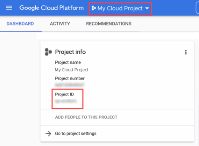The image size is (199, 146).
Task: Select the My Cloud Project name value
Action: pos(72,70)
